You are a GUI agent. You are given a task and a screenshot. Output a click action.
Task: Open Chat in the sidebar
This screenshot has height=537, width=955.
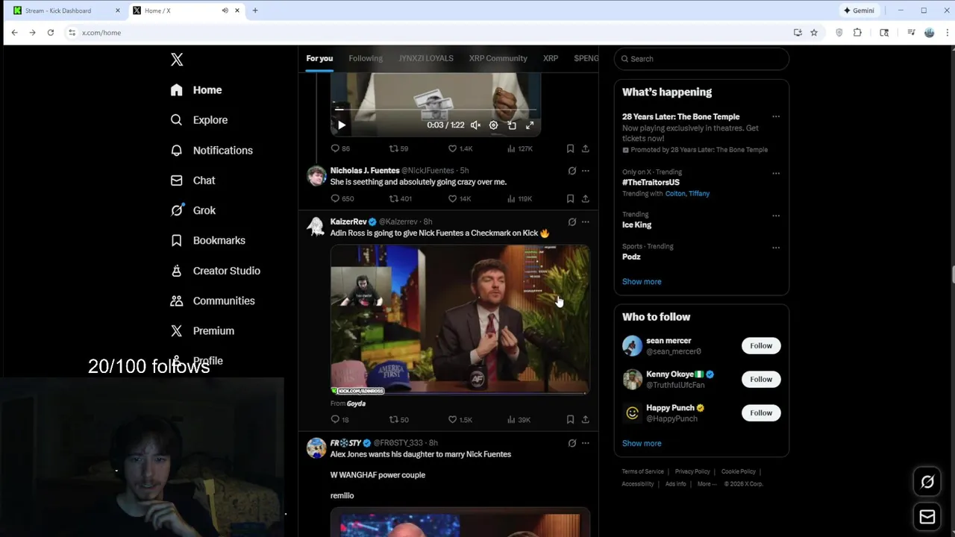click(192, 180)
